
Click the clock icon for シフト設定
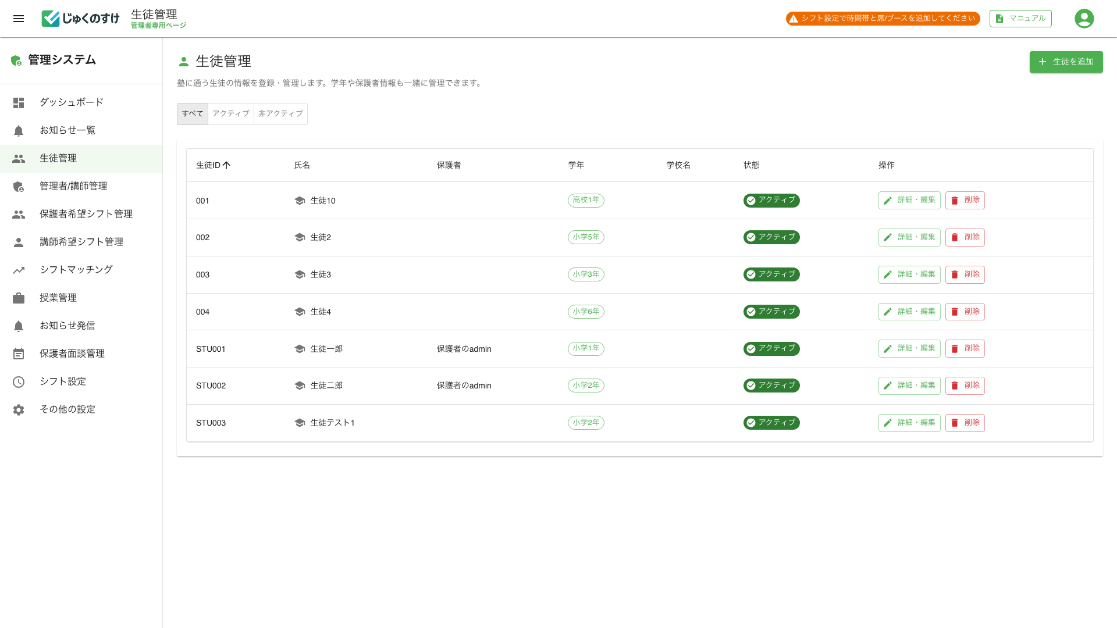pyautogui.click(x=19, y=382)
